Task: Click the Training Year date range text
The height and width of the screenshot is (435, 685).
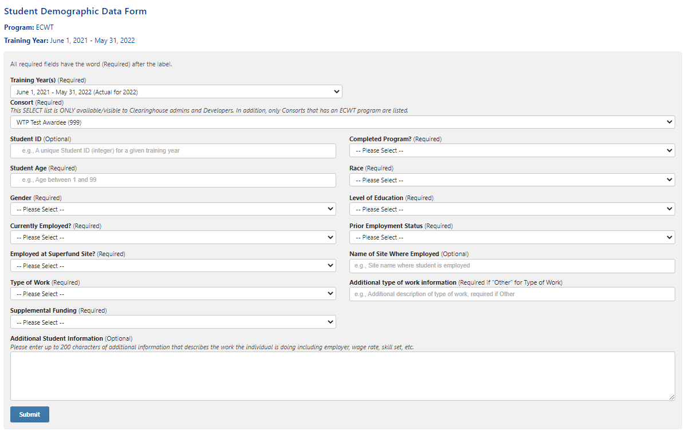Action: coord(93,41)
